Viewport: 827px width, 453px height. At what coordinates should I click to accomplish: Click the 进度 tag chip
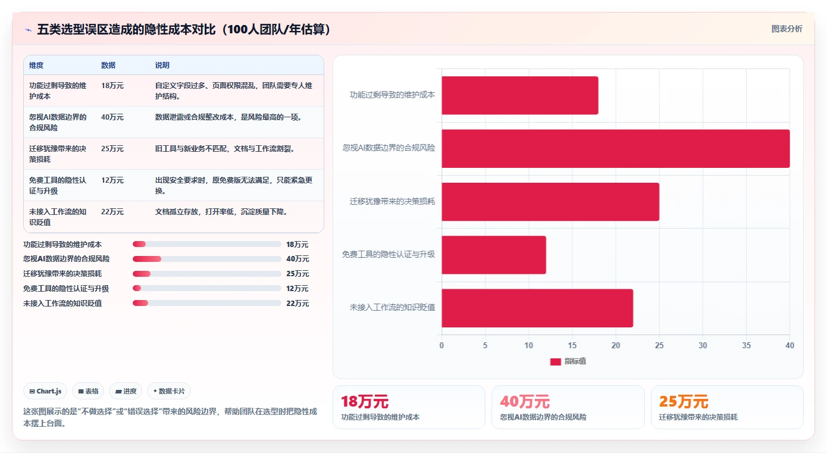[x=126, y=391]
